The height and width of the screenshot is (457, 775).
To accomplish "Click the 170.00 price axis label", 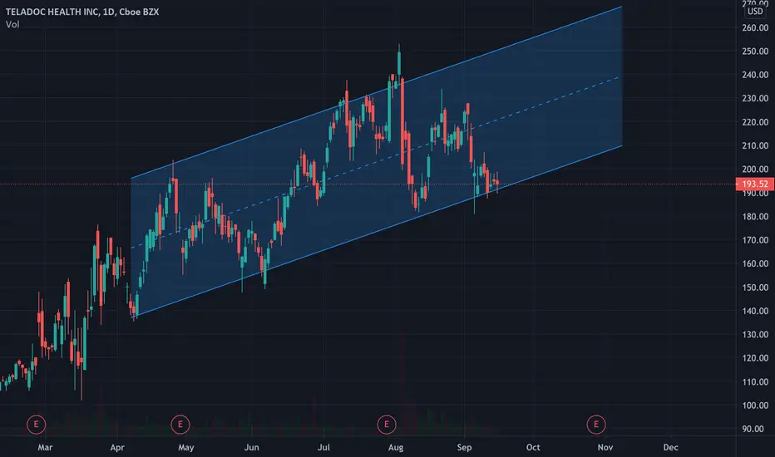I will tap(755, 240).
